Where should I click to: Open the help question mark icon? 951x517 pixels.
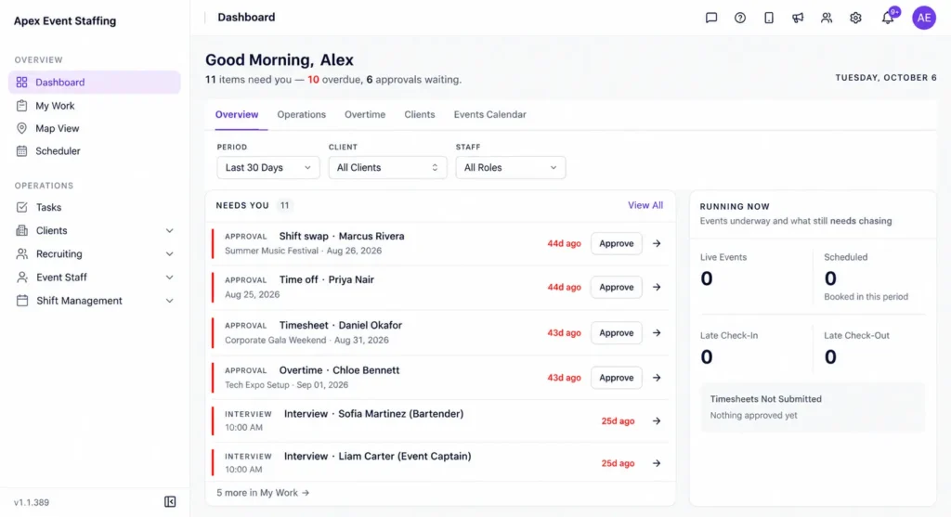tap(740, 18)
